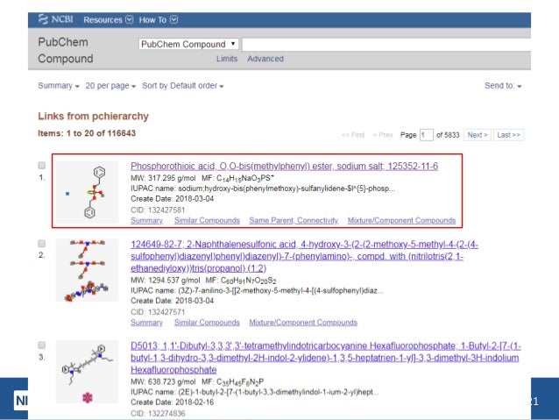The image size is (559, 420).
Task: Expand the Send to dropdown
Action: click(x=503, y=86)
